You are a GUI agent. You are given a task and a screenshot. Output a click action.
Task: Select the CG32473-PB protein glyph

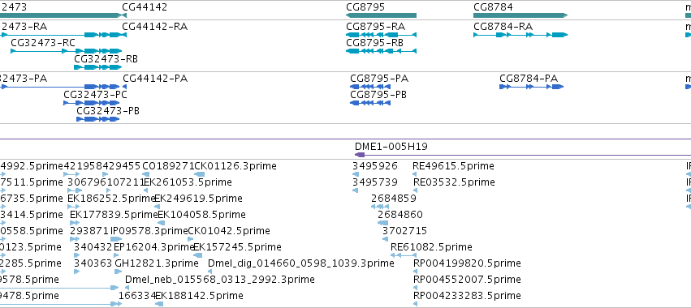coord(97,119)
